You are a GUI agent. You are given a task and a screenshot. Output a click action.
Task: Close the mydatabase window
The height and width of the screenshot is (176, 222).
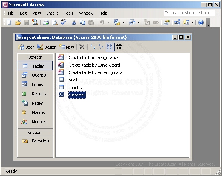point(188,37)
